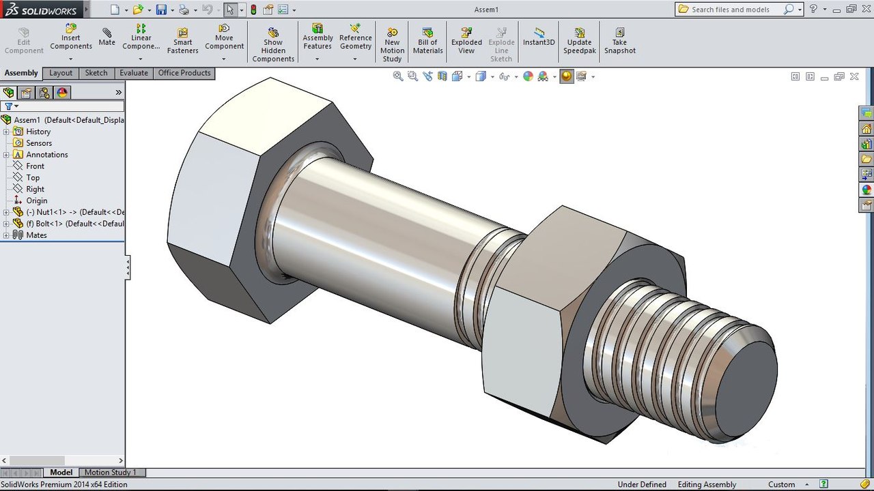Viewport: 874px width, 491px height.
Task: Expand the Mates folder
Action: [6, 235]
